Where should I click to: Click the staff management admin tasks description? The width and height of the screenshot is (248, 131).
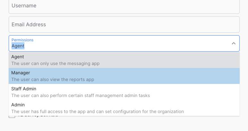tap(81, 95)
